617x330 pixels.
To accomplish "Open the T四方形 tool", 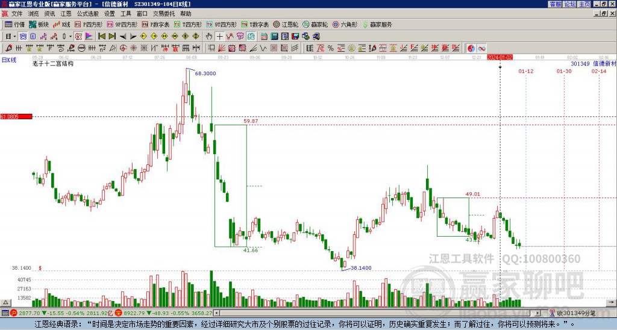I will pos(188,24).
